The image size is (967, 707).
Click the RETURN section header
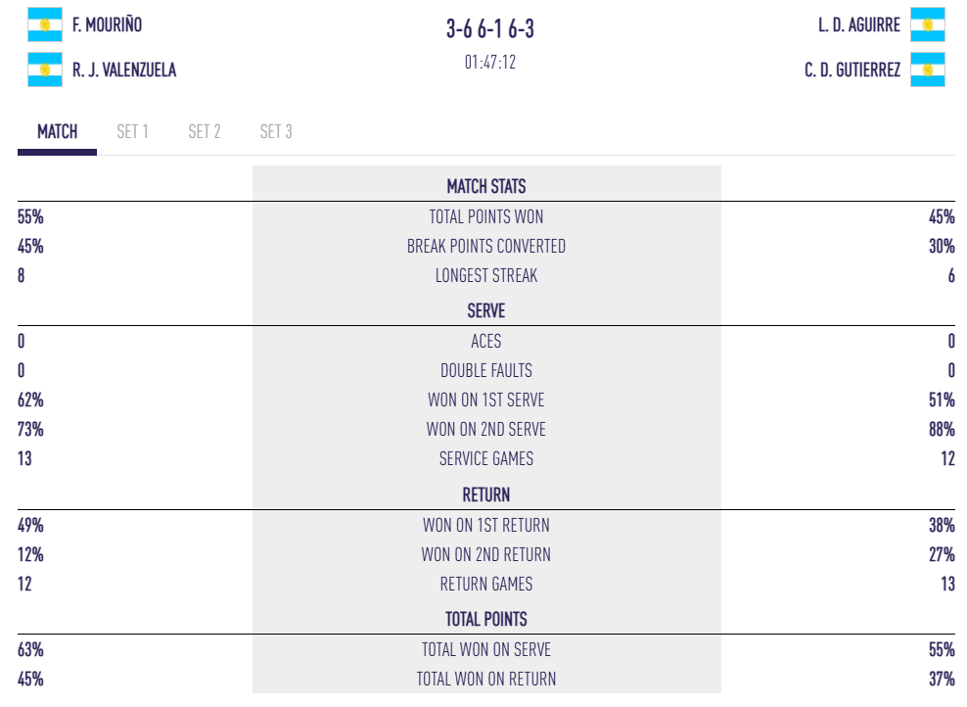click(x=486, y=495)
